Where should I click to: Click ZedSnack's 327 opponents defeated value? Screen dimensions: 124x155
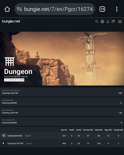pyautogui.click(x=64, y=136)
